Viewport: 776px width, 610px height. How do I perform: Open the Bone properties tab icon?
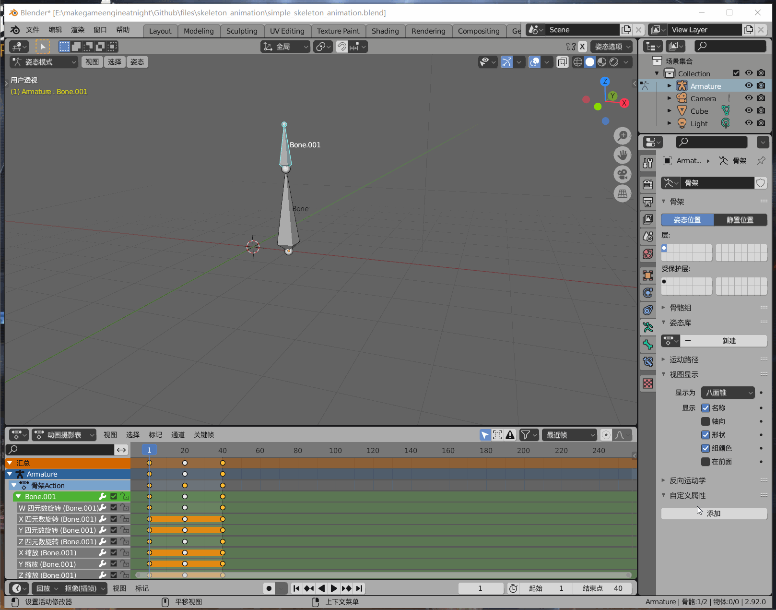(x=648, y=344)
